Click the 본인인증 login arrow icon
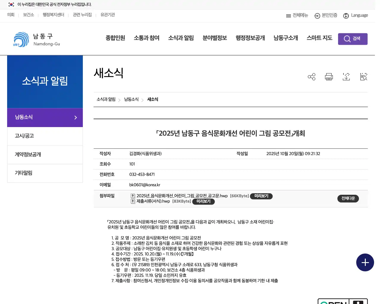Viewport: 380px width, 304px height. point(316,16)
